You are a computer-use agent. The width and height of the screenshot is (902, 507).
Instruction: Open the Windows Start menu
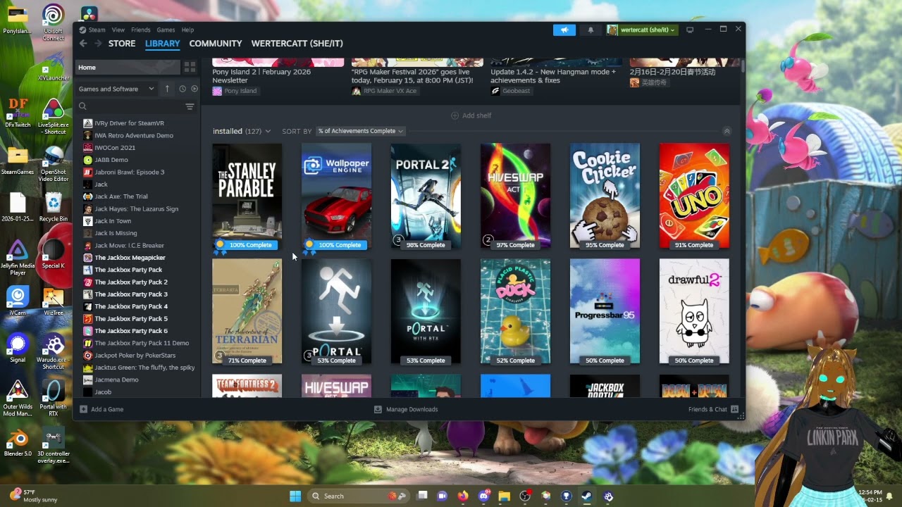(x=295, y=496)
